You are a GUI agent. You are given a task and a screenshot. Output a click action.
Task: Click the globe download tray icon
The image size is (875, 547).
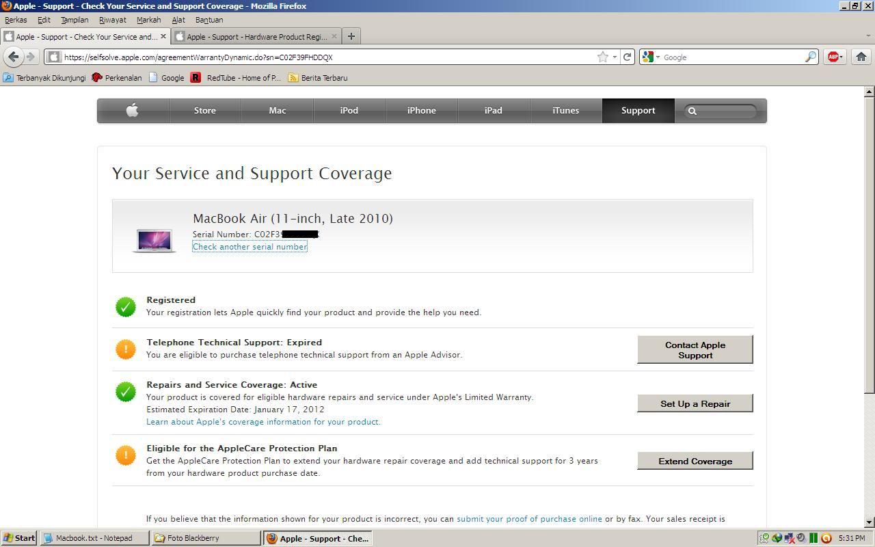coord(777,538)
